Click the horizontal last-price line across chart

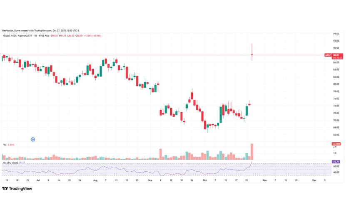tap(167, 55)
